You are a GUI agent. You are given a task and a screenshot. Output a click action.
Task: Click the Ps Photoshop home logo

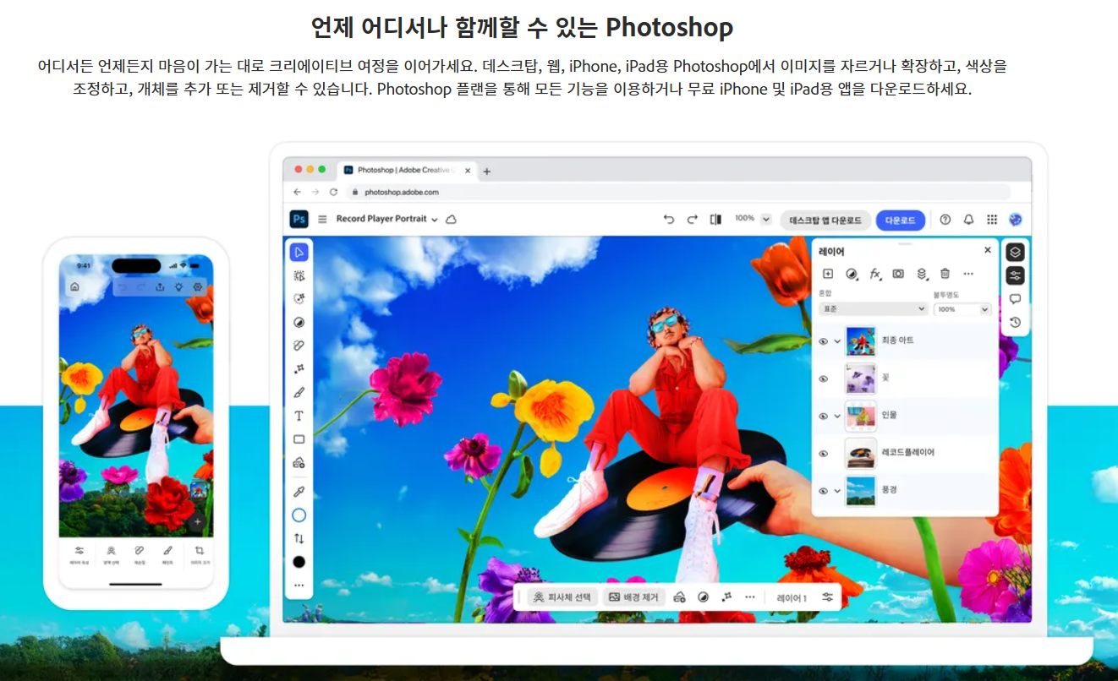(299, 219)
